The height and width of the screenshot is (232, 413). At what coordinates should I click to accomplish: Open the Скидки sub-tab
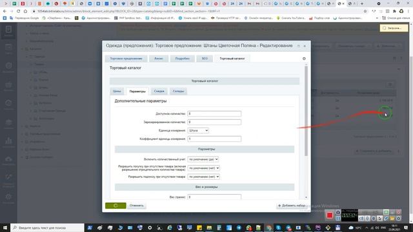tap(159, 91)
